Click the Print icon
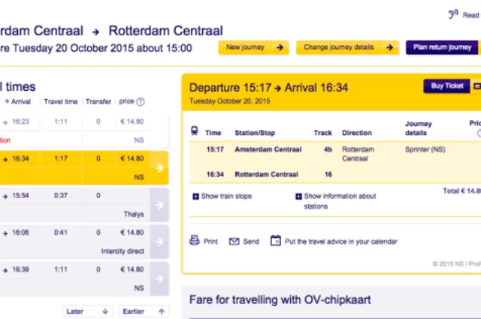 click(x=195, y=242)
